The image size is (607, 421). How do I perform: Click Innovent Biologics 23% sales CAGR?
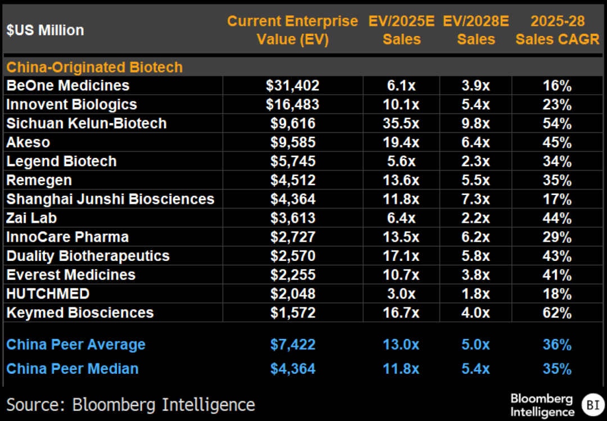(557, 105)
